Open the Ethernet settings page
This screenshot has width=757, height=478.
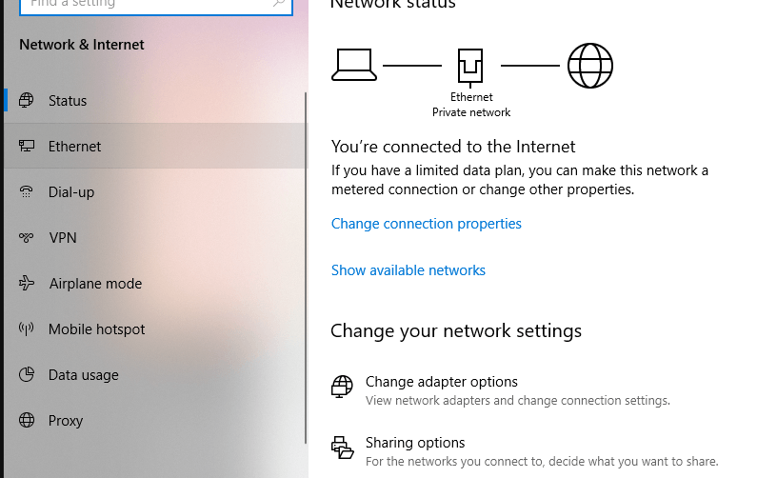(155, 146)
